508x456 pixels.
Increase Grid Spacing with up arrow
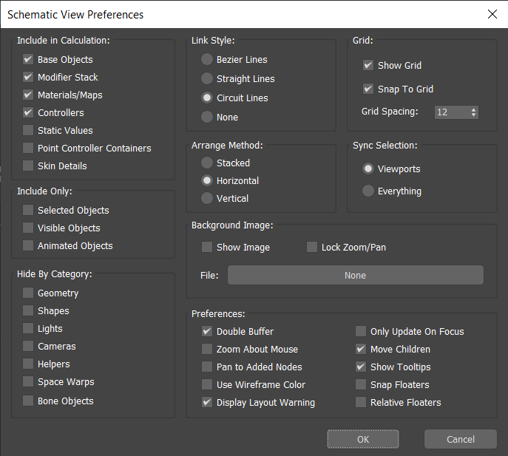[x=473, y=109]
